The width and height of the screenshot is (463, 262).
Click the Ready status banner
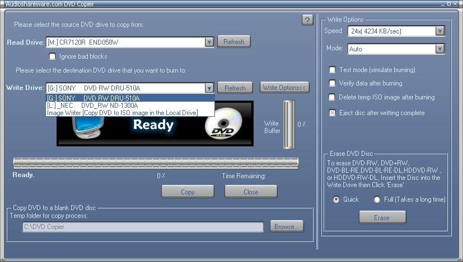[155, 124]
